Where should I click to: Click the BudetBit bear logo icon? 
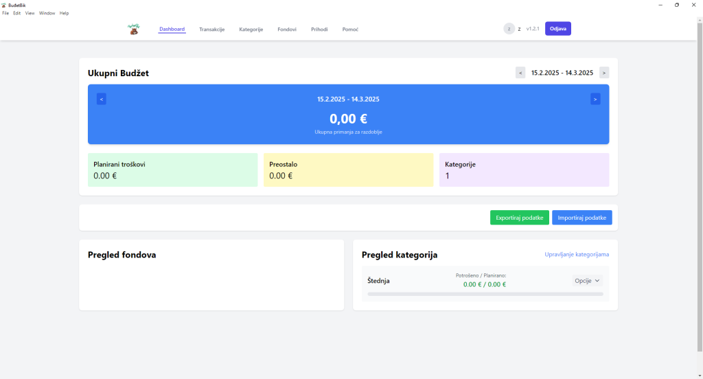point(133,29)
